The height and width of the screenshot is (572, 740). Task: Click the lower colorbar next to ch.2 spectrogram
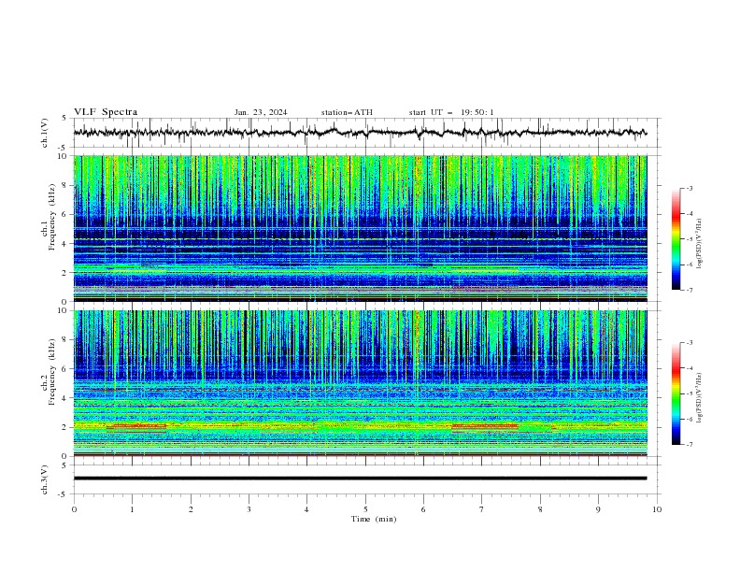tap(676, 393)
